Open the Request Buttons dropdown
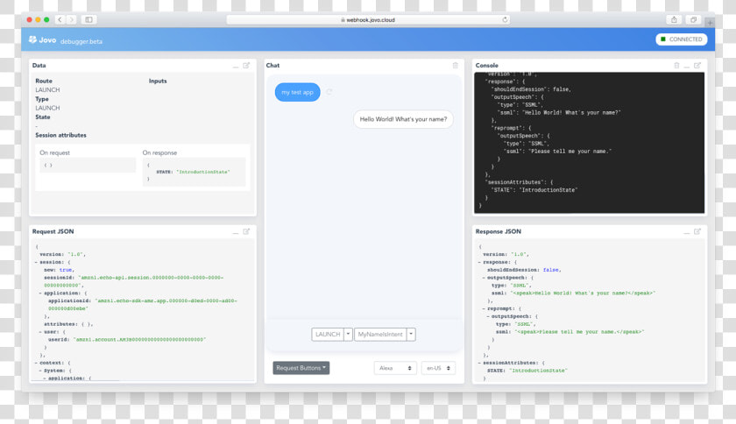The width and height of the screenshot is (736, 424). 301,368
